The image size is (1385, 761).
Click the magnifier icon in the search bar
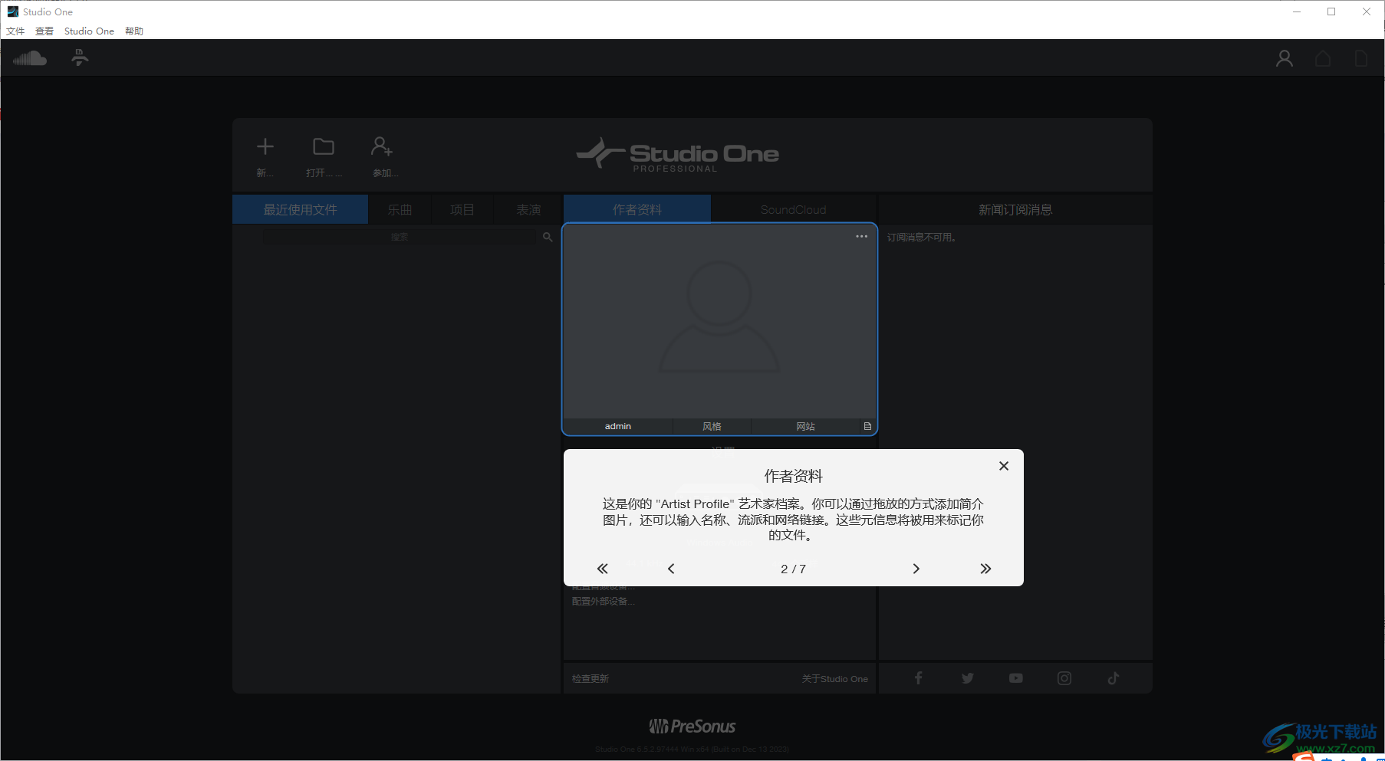point(547,237)
